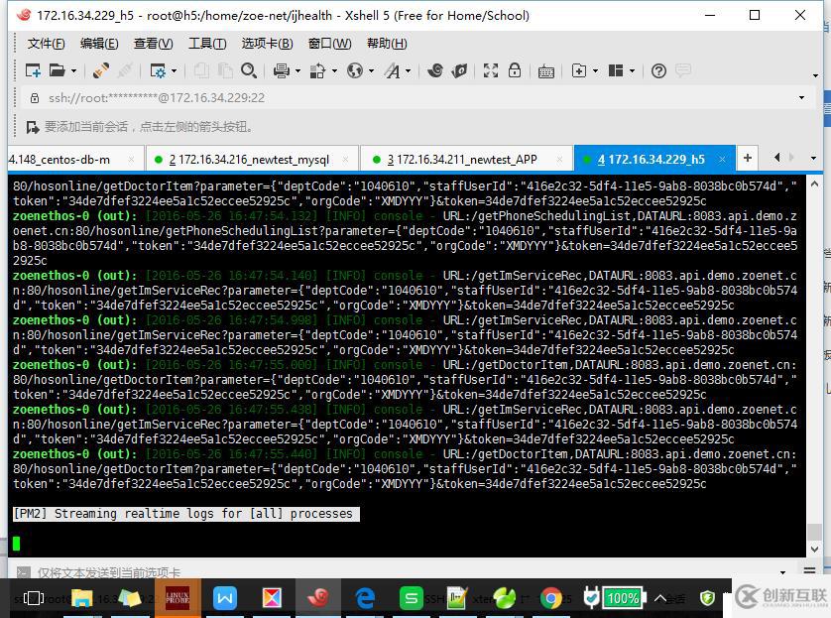Expand the Properties gear dropdown arrow
This screenshot has width=831, height=618.
[x=174, y=70]
